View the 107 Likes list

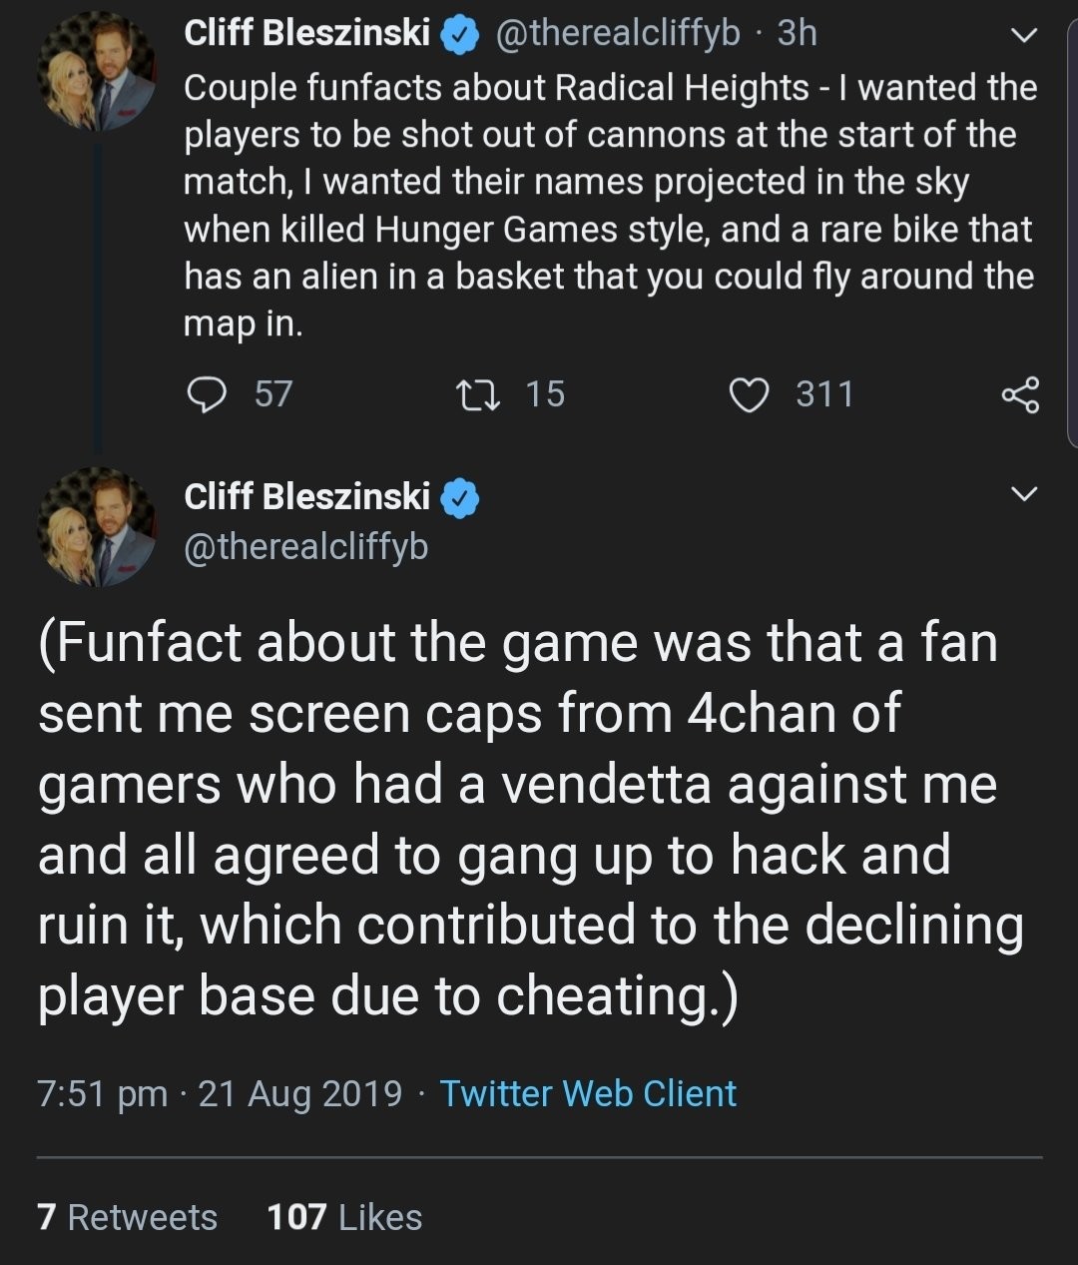[344, 1217]
